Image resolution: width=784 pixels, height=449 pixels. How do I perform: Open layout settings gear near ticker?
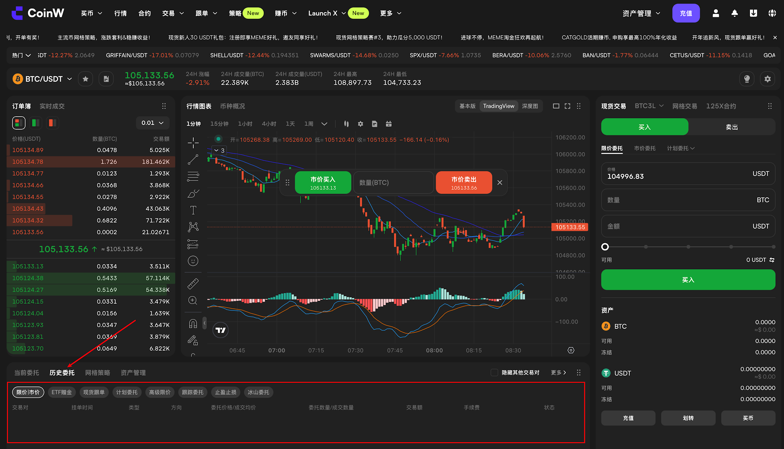(767, 79)
